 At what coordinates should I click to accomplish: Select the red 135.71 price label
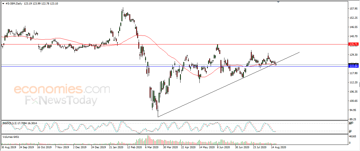[x=353, y=44]
